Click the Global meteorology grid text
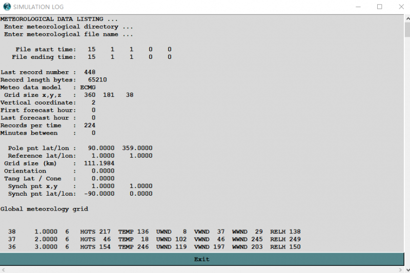 (44, 209)
